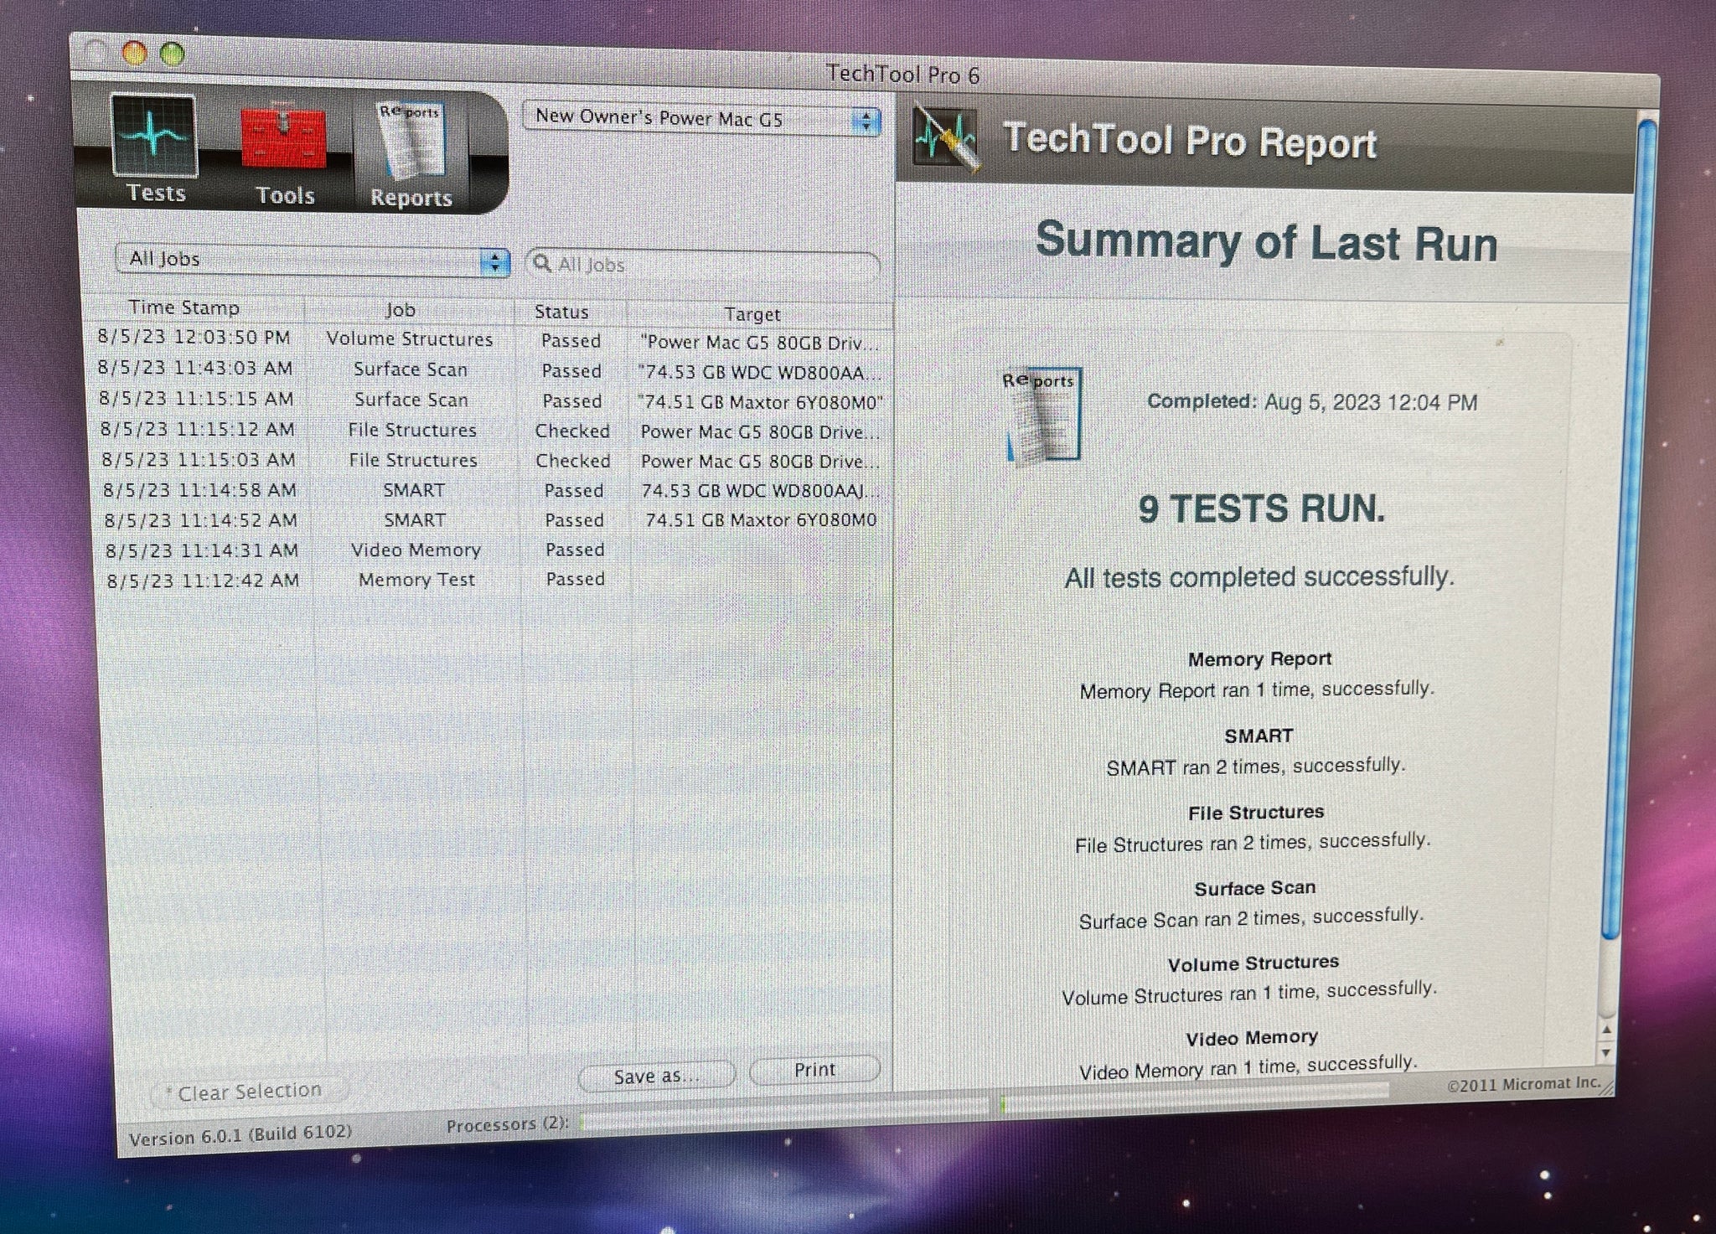1716x1234 pixels.
Task: Click Completed: Aug 5, 2023 12:04 PM
Action: (1312, 402)
